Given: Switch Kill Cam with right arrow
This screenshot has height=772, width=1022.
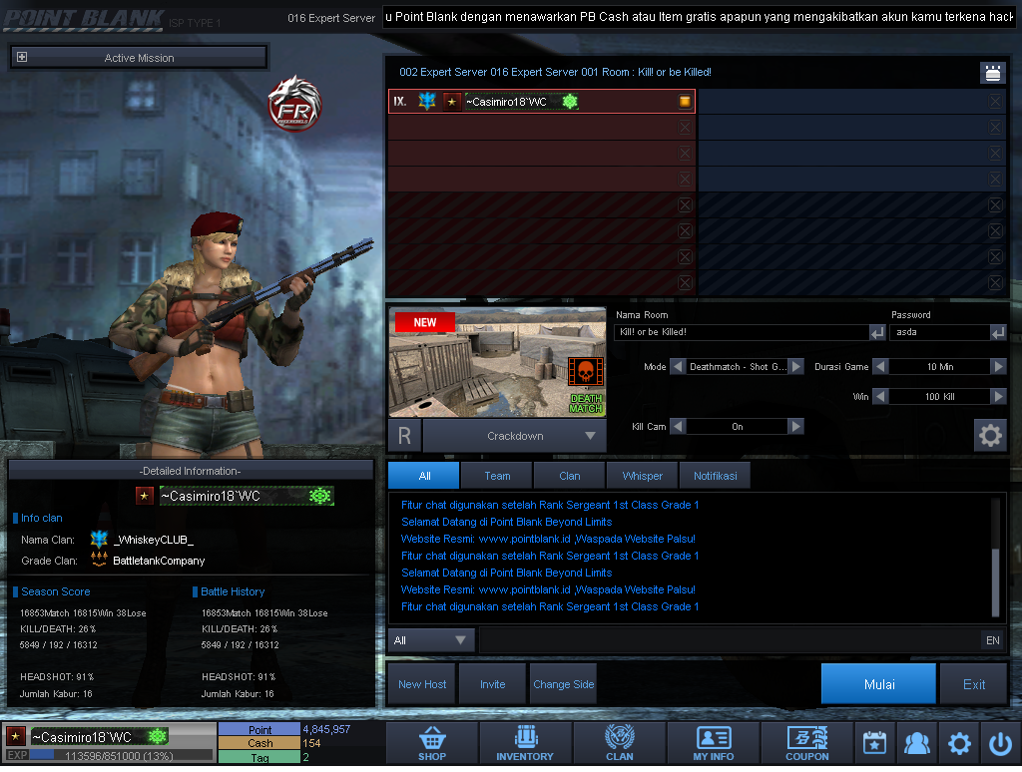Looking at the screenshot, I should pyautogui.click(x=796, y=426).
